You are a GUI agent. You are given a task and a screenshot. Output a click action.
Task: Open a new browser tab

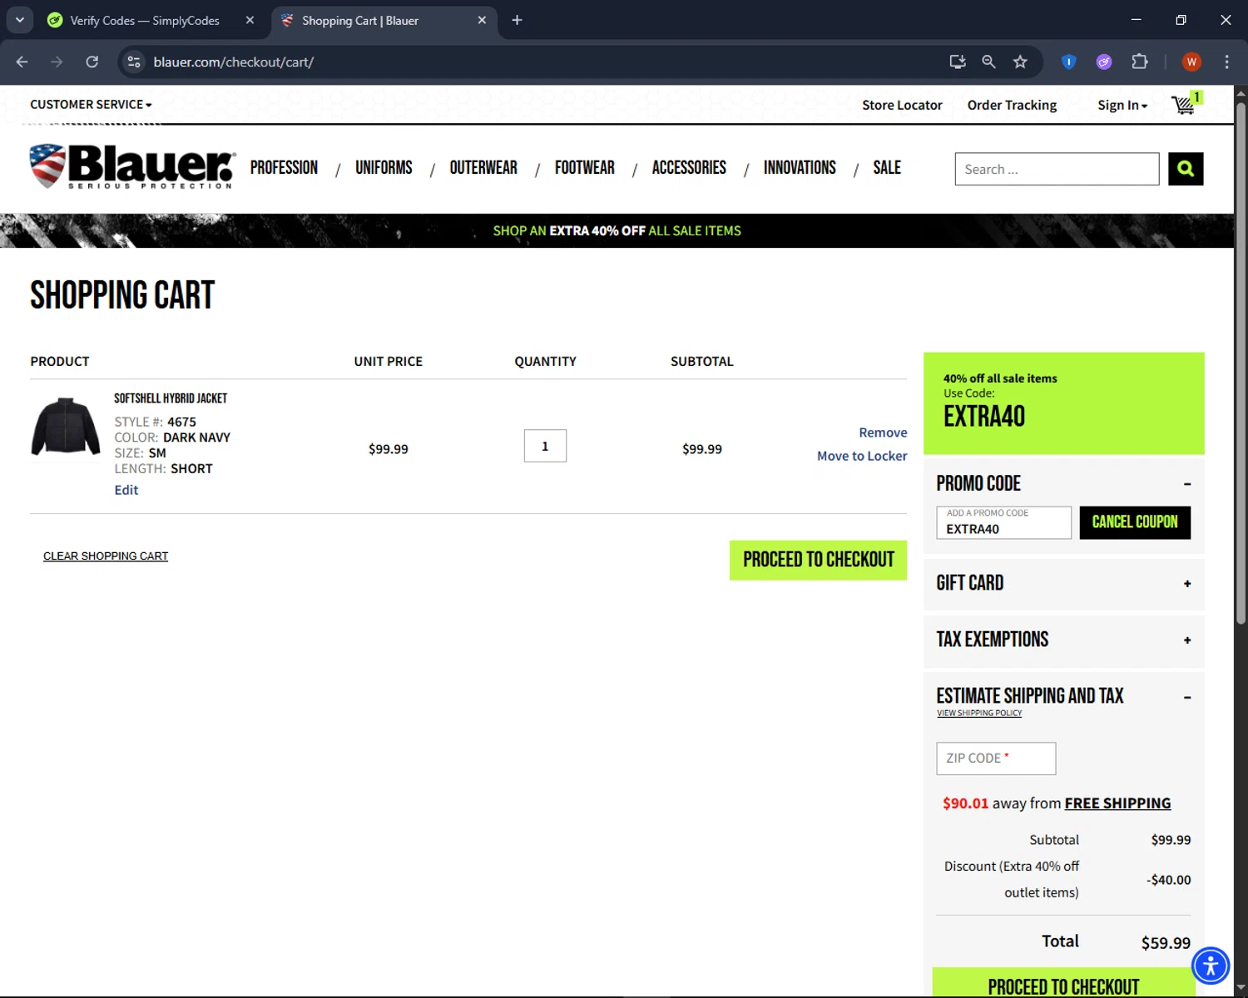(517, 20)
